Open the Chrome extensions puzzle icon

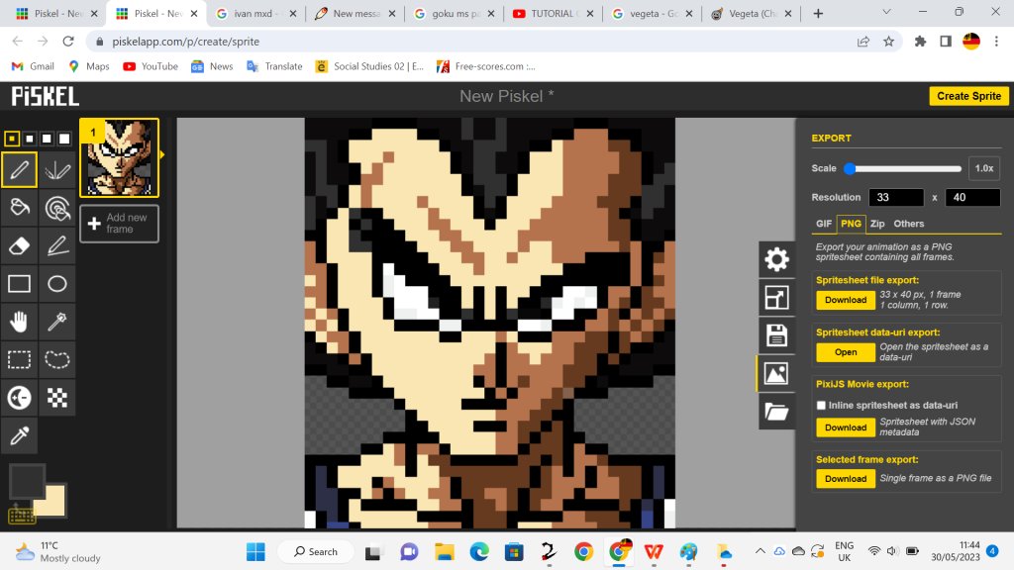point(920,42)
